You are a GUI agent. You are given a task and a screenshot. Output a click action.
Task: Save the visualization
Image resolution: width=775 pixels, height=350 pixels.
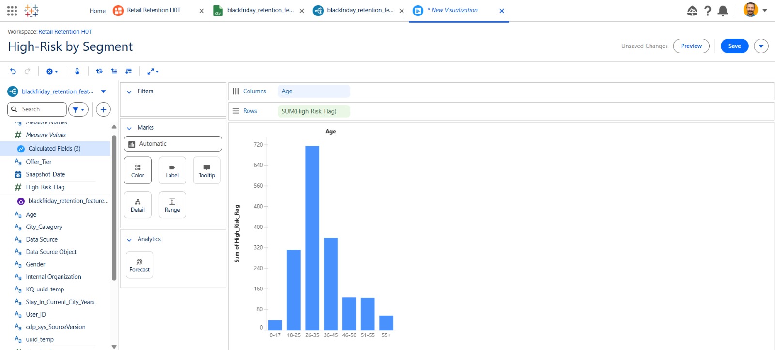click(735, 46)
